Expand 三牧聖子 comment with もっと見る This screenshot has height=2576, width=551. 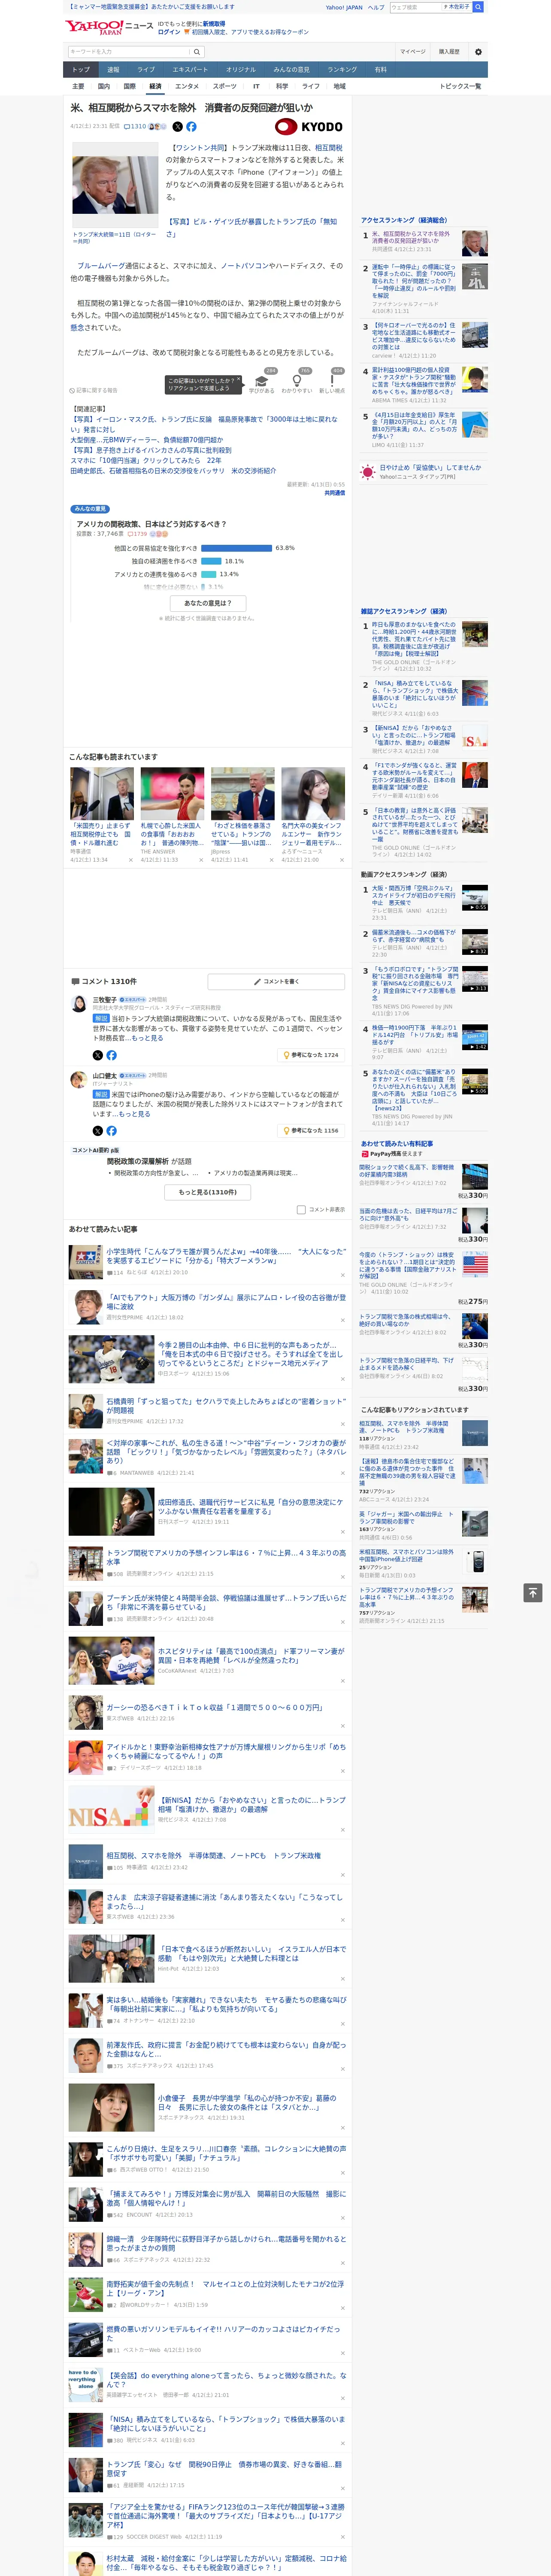pos(148,1038)
